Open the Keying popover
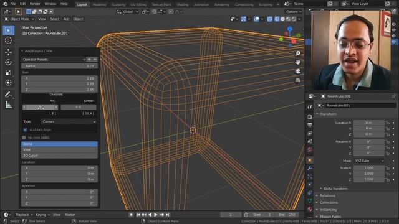This screenshot has width=399, height=224. coord(42,215)
